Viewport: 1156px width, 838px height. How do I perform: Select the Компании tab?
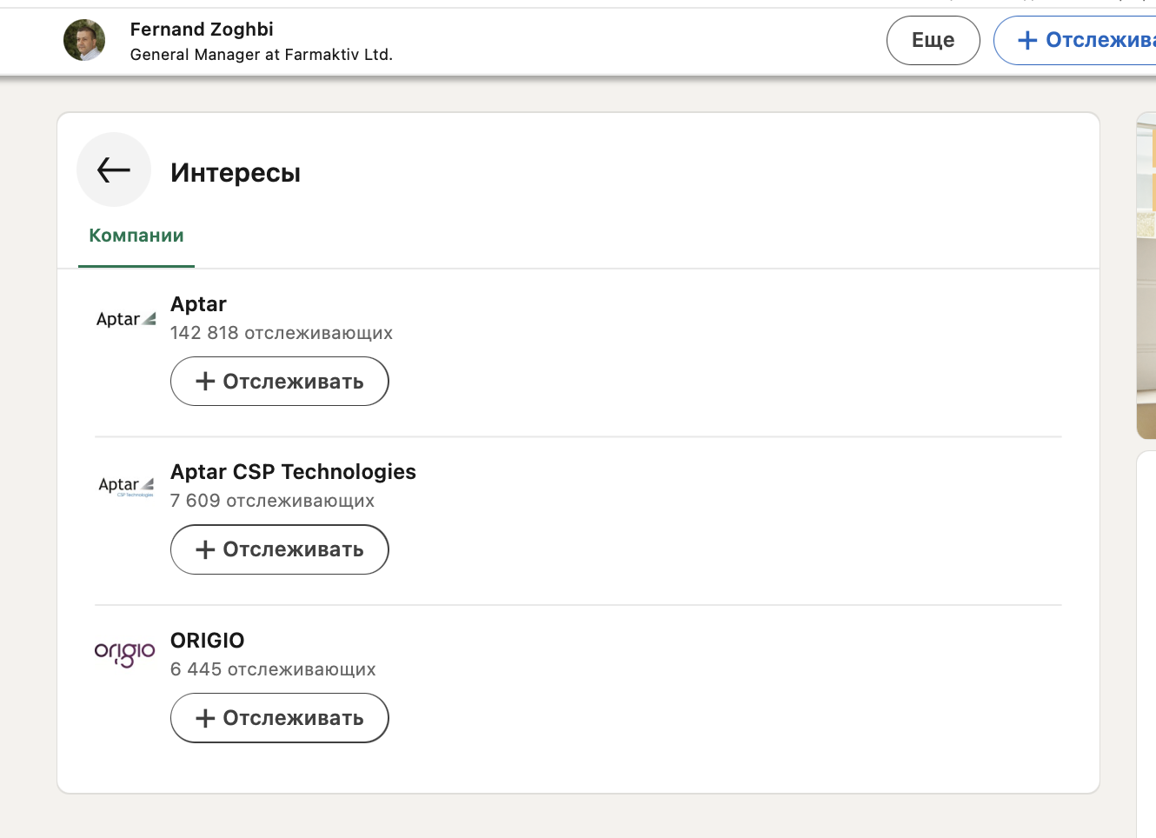pyautogui.click(x=136, y=236)
